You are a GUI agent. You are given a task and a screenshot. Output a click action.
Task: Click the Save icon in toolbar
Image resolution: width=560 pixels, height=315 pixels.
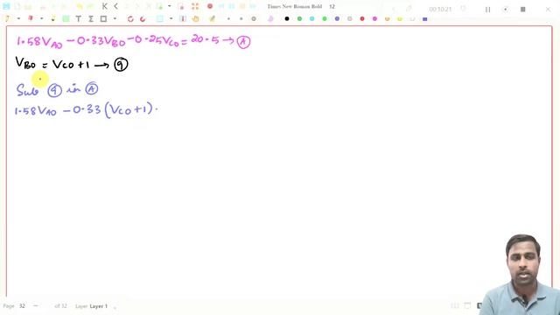[6, 6]
